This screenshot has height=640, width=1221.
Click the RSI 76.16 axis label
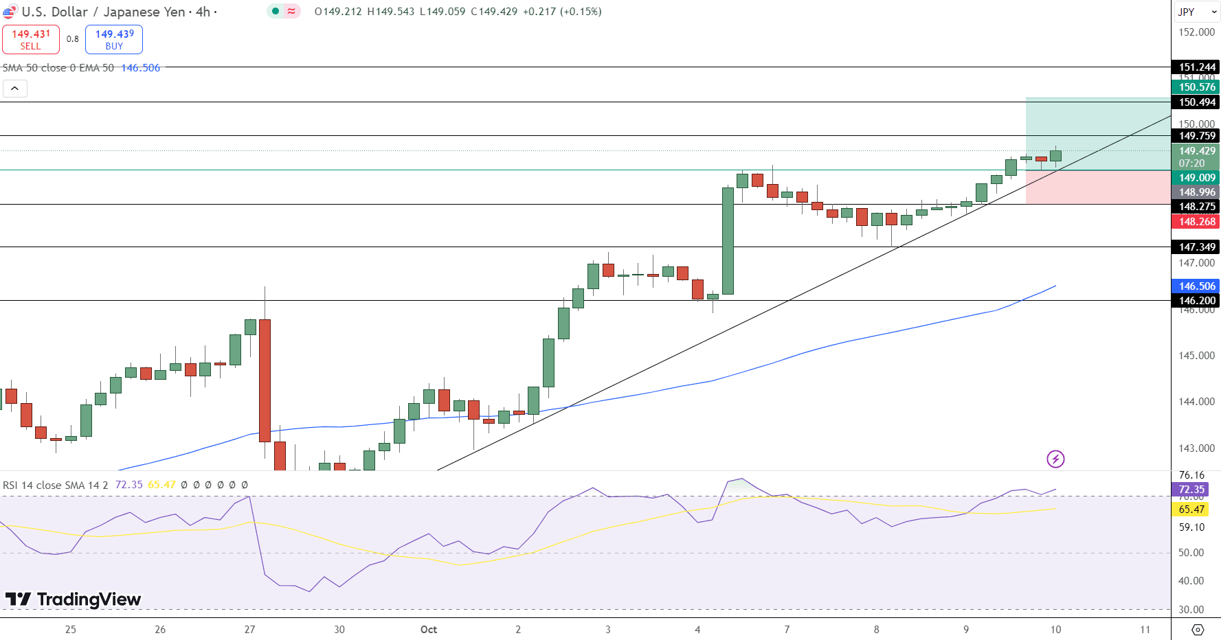point(1191,475)
